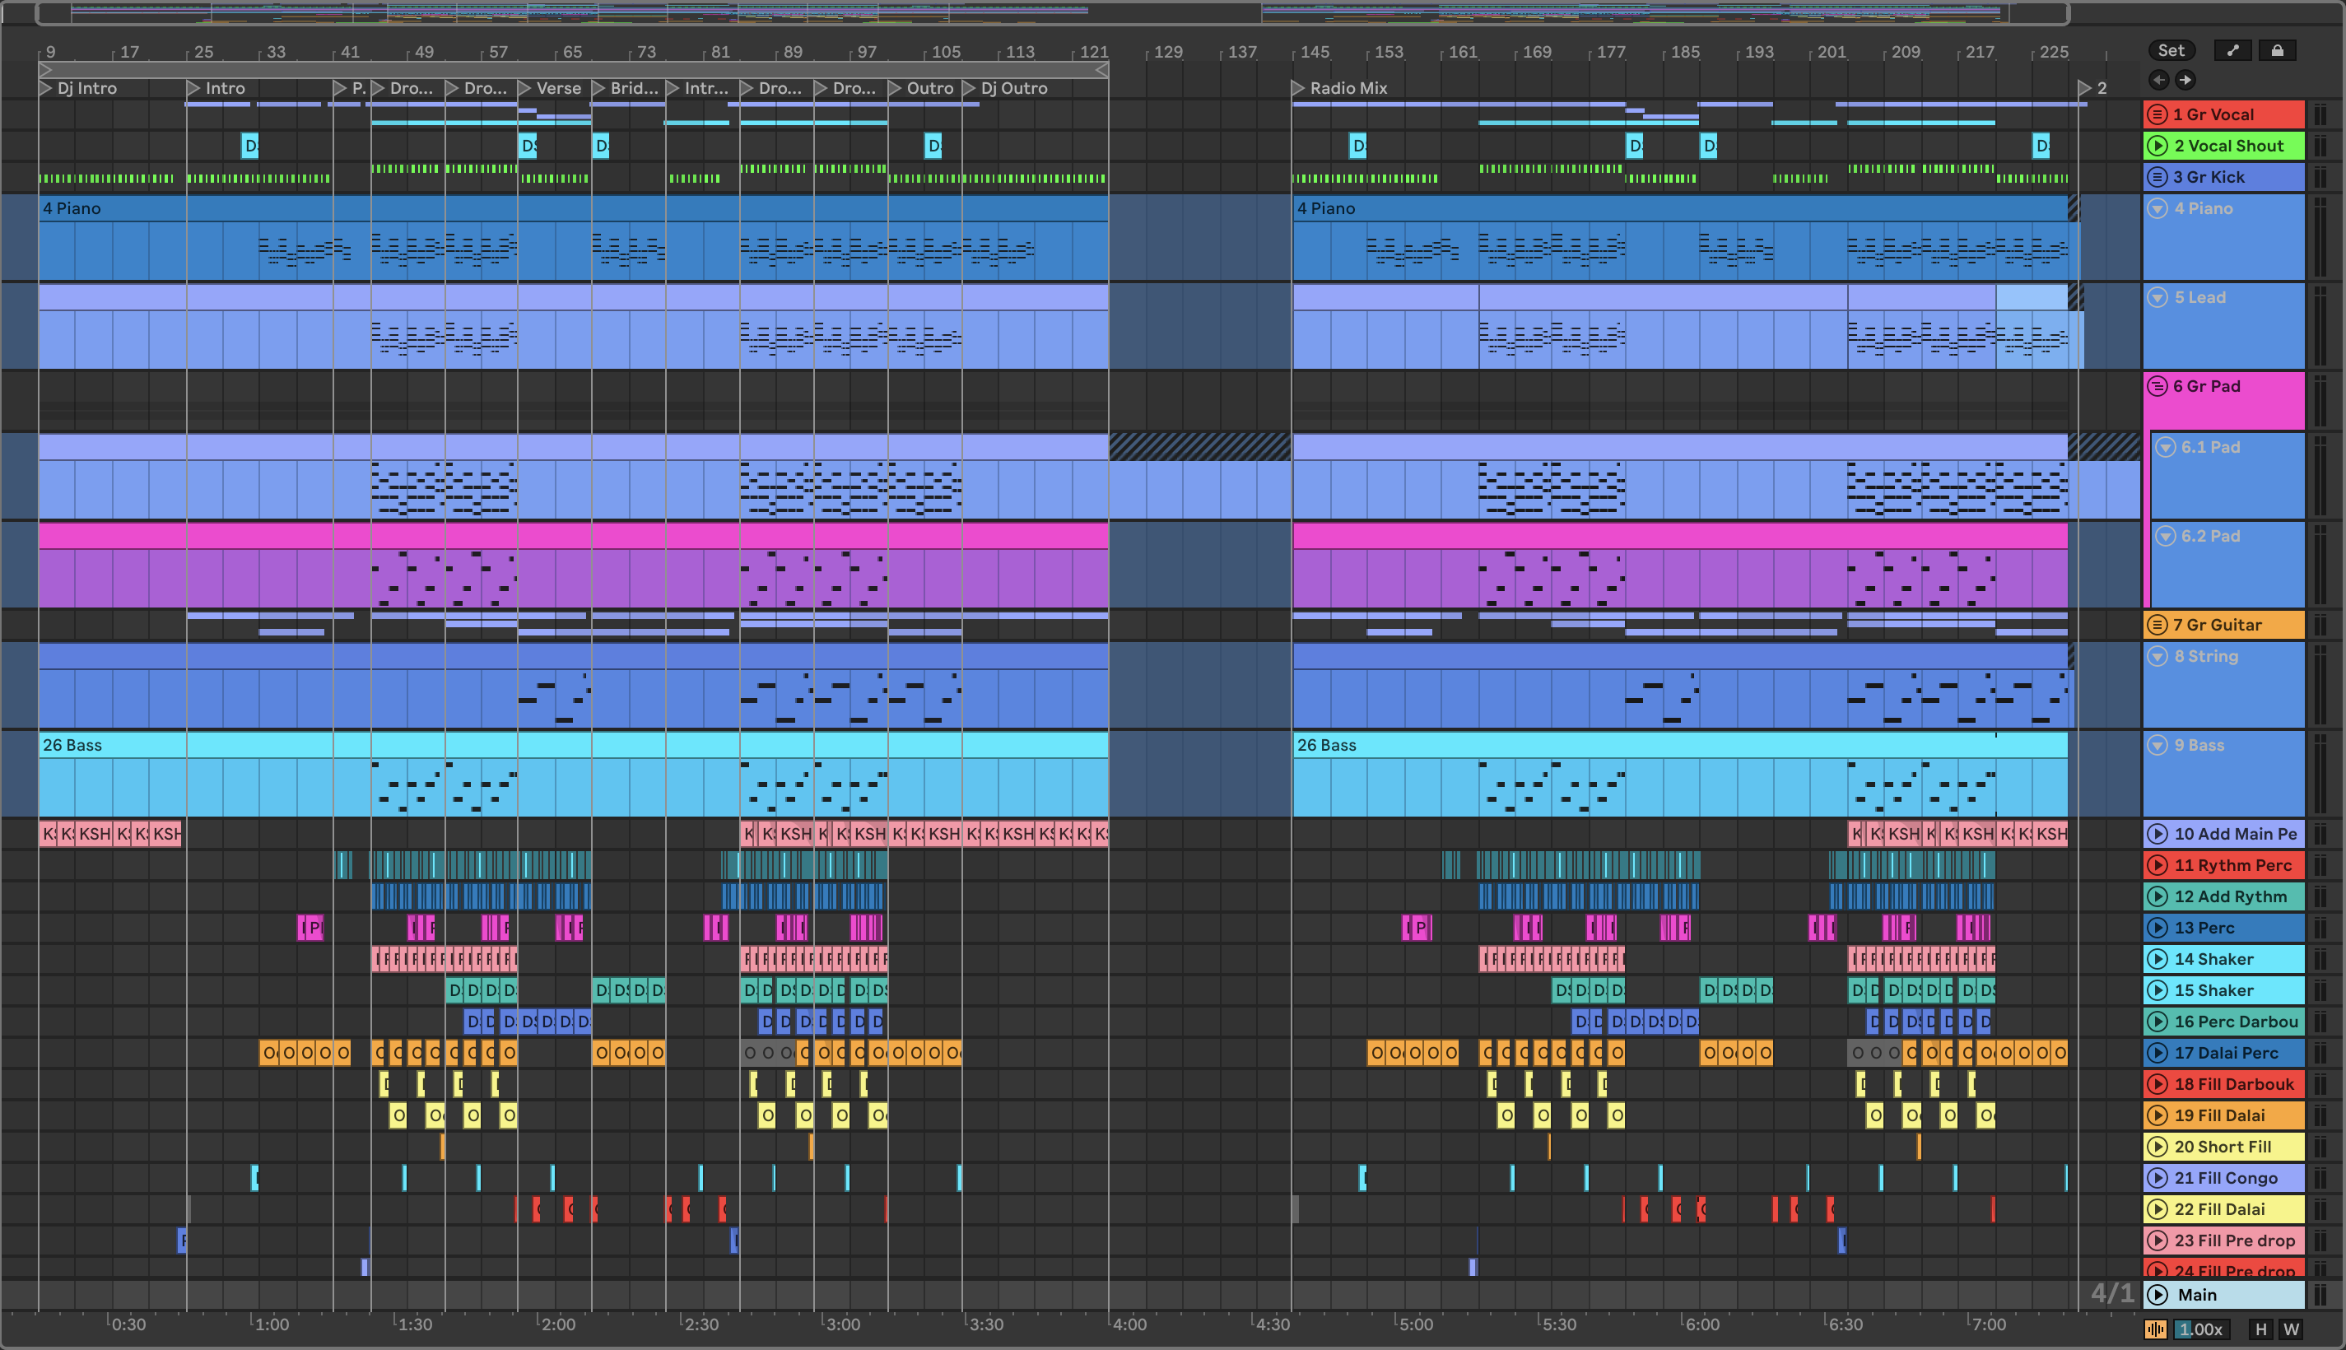Click the Set locator button
The height and width of the screenshot is (1350, 2346).
point(2171,50)
